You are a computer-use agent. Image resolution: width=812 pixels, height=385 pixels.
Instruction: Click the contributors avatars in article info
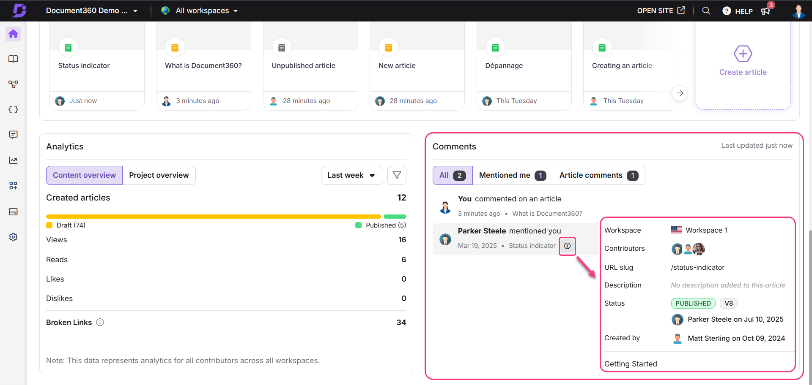688,249
